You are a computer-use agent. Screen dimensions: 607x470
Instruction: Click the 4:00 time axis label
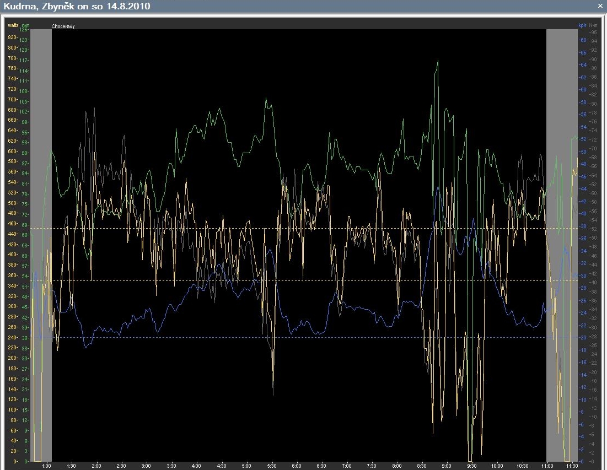(x=196, y=466)
